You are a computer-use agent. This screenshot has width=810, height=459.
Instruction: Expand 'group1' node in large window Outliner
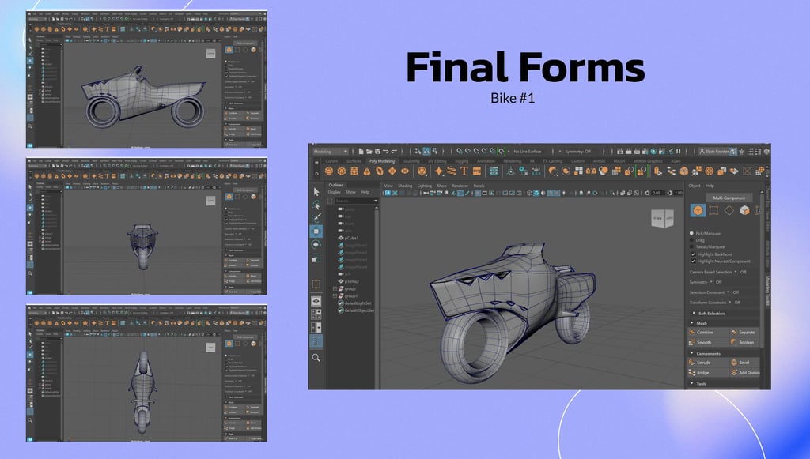335,296
